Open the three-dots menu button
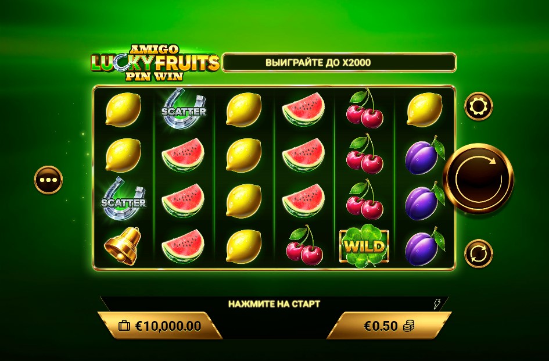The width and height of the screenshot is (549, 361). pyautogui.click(x=48, y=180)
